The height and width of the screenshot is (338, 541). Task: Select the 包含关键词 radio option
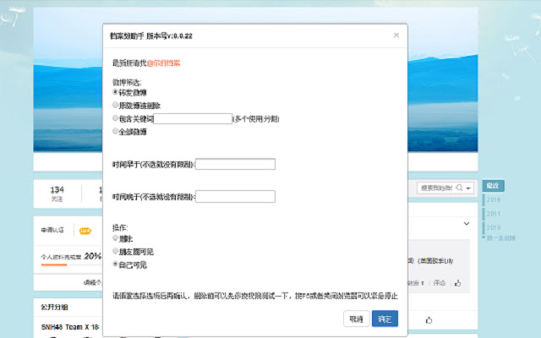pos(115,118)
